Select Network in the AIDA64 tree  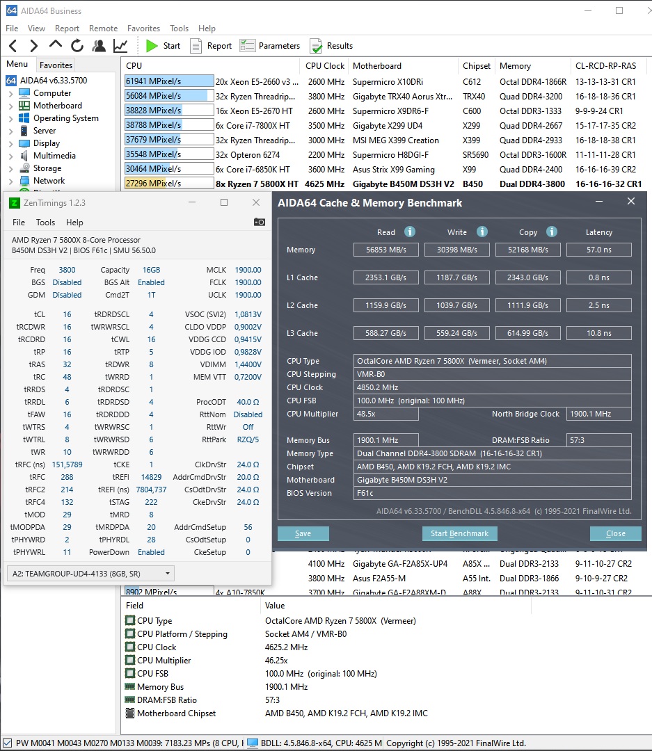pos(49,181)
